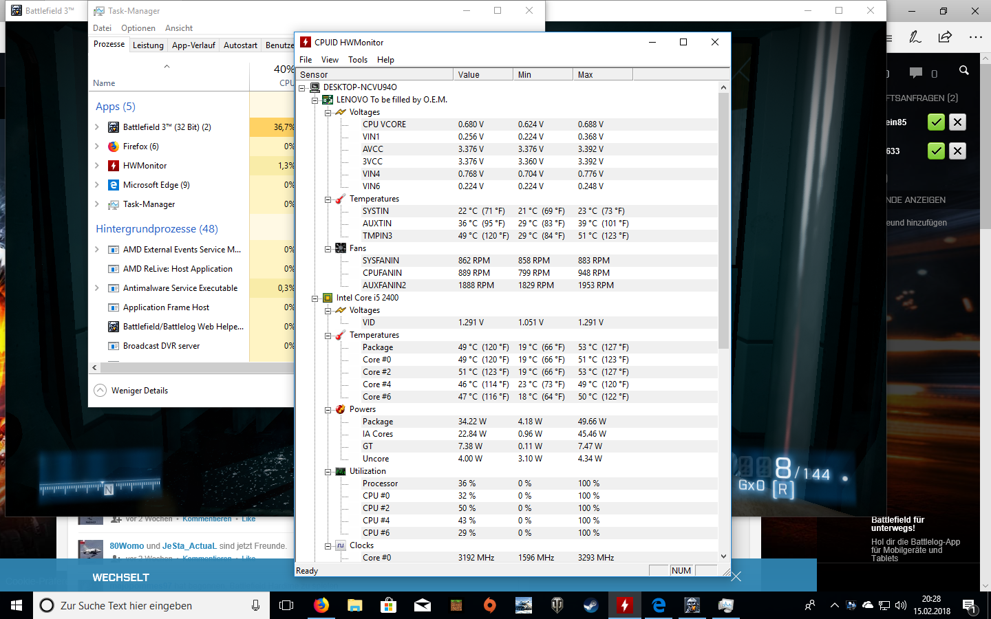Click the volume speaker tray icon
This screenshot has height=619, width=991.
[901, 605]
